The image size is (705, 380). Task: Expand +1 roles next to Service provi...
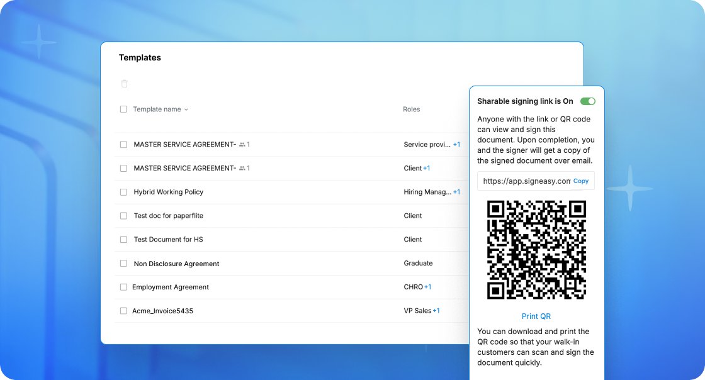(x=456, y=145)
